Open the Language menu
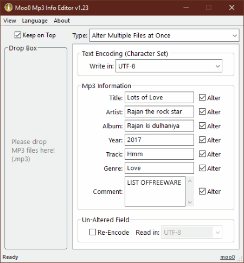 coord(35,21)
